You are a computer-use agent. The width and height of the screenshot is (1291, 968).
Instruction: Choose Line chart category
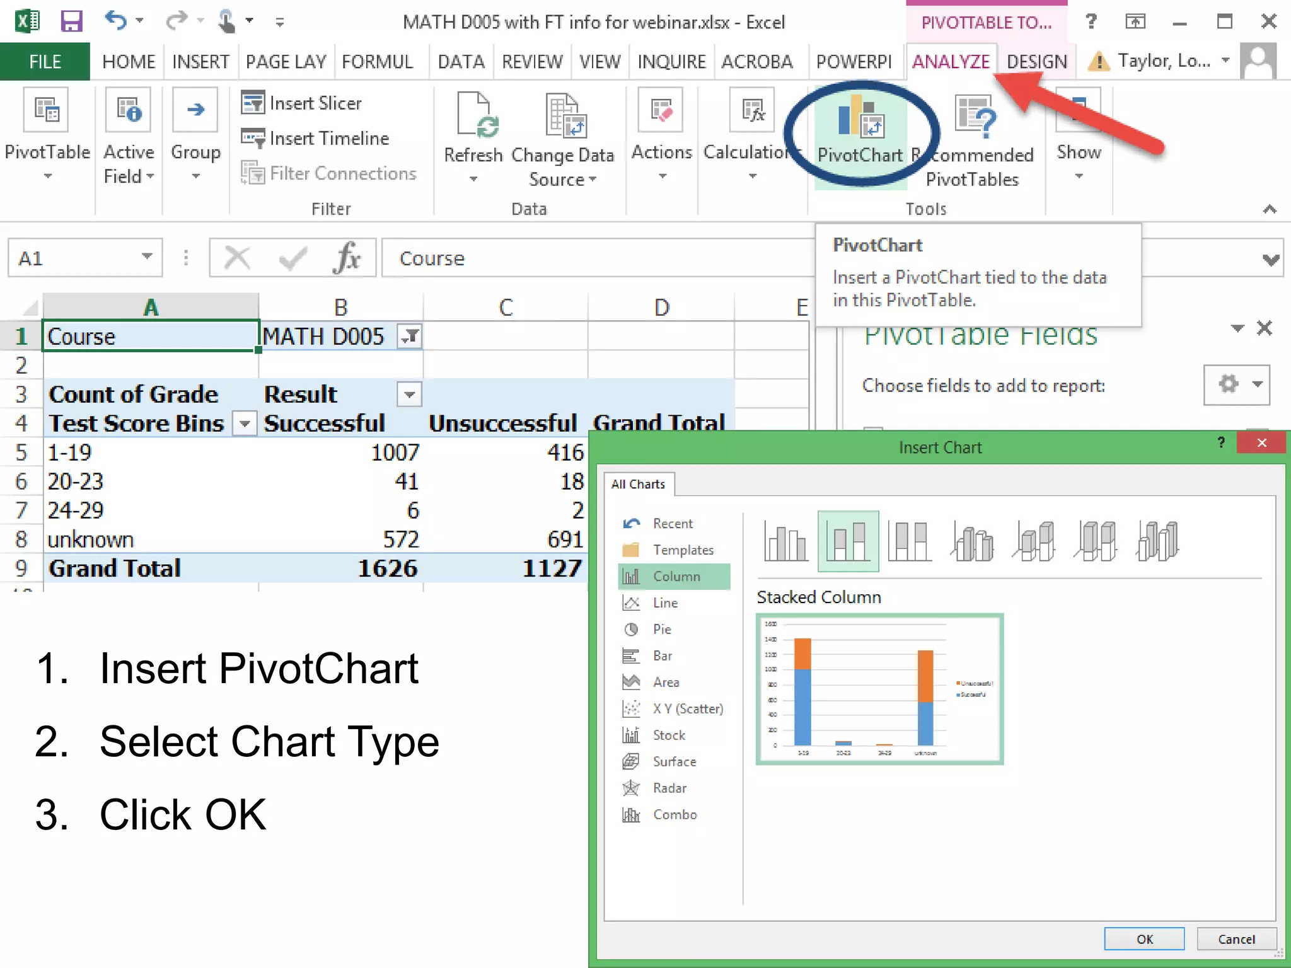[674, 603]
